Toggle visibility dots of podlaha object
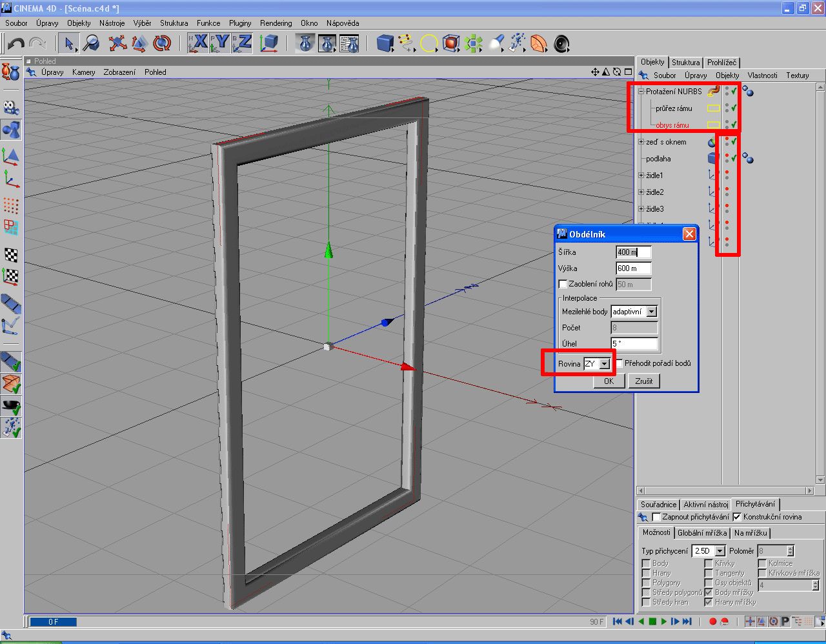This screenshot has height=644, width=826. coord(727,158)
